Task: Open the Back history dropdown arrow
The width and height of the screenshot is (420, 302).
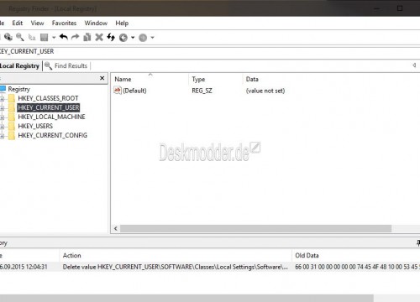Action: [x=133, y=37]
